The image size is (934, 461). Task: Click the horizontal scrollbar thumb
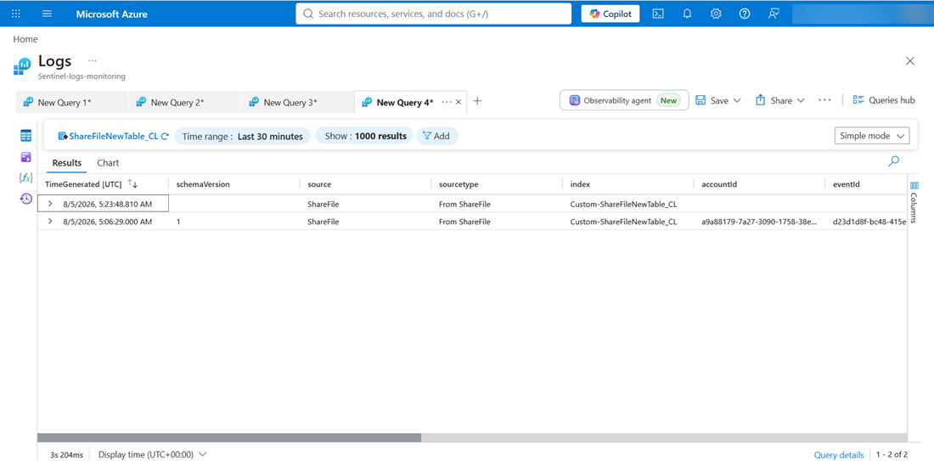(229, 437)
